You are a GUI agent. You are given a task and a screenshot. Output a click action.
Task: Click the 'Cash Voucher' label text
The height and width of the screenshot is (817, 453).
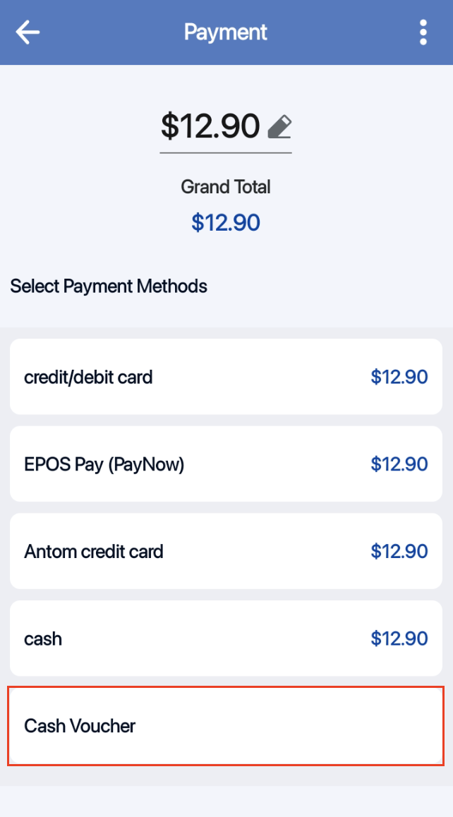[x=80, y=725]
